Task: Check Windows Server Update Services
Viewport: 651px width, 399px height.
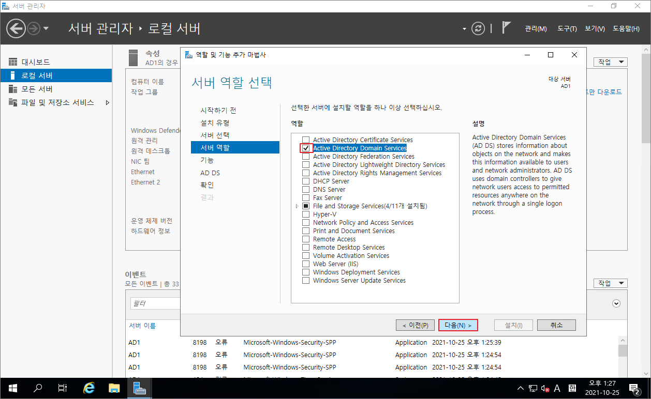Action: pos(306,281)
